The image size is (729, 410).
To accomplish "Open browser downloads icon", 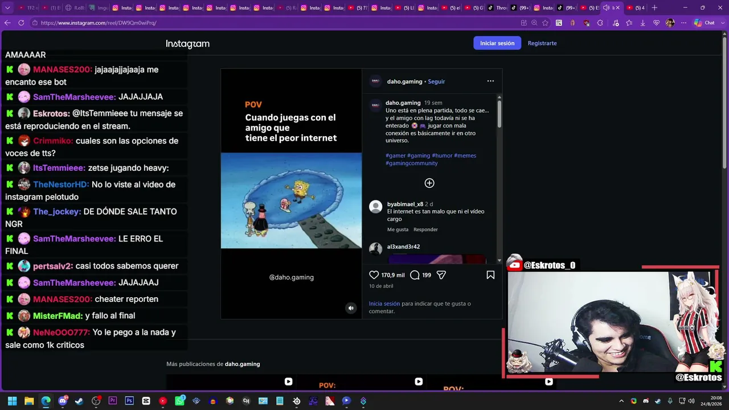I will 642,23.
